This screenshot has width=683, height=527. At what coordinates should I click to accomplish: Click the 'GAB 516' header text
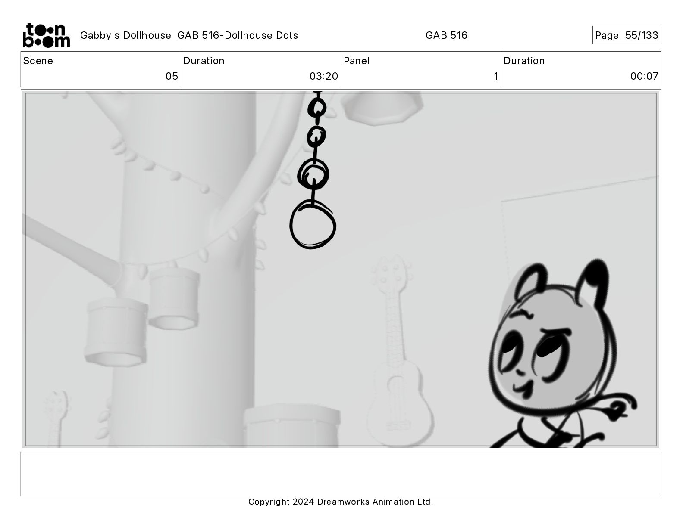tap(446, 35)
